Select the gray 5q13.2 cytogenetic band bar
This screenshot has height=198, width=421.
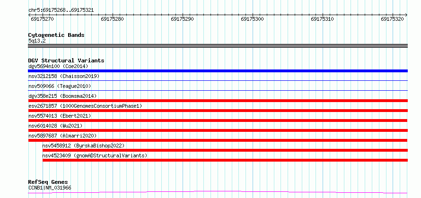pyautogui.click(x=218, y=46)
